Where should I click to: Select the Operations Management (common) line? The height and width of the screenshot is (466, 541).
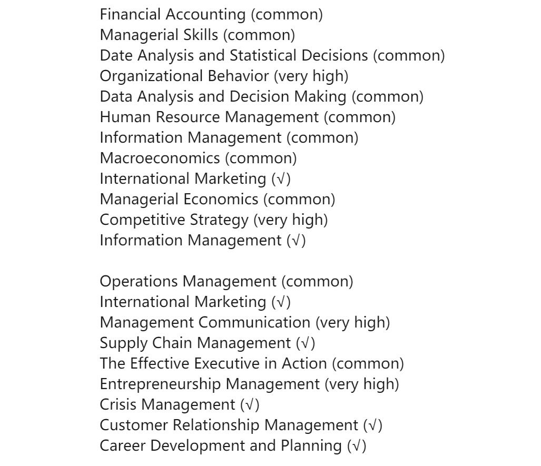(x=227, y=281)
